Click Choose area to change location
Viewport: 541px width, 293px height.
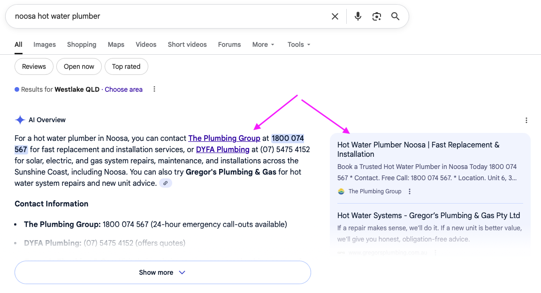click(x=123, y=89)
